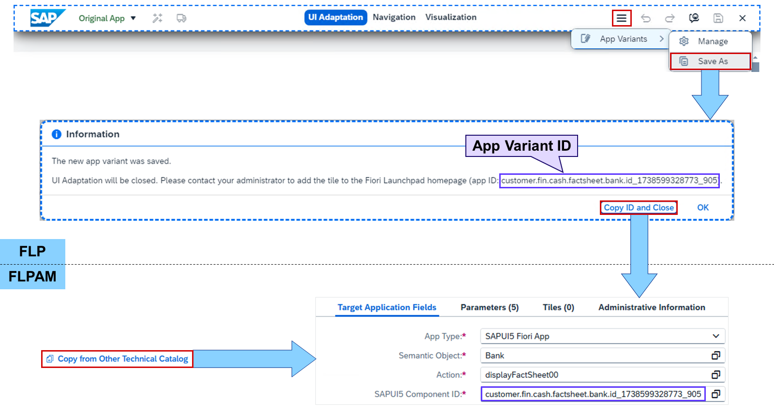
Task: Click the App Variants edit icon
Action: point(586,39)
